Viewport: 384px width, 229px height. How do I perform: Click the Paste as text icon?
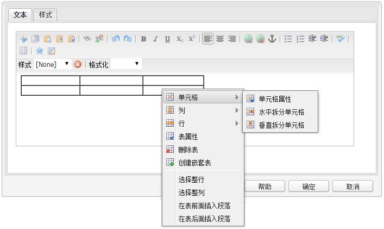click(59, 39)
